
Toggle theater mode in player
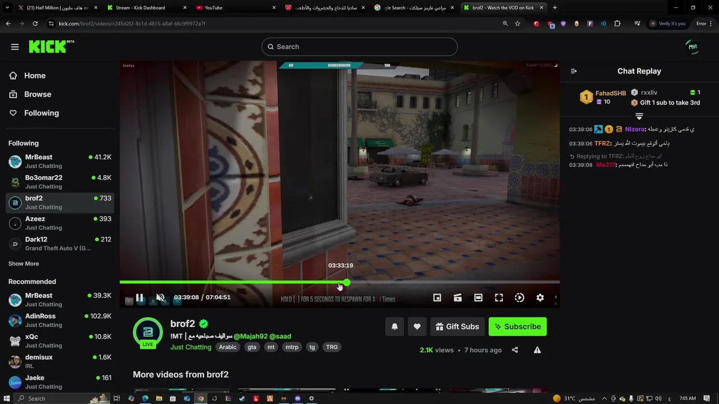478,297
